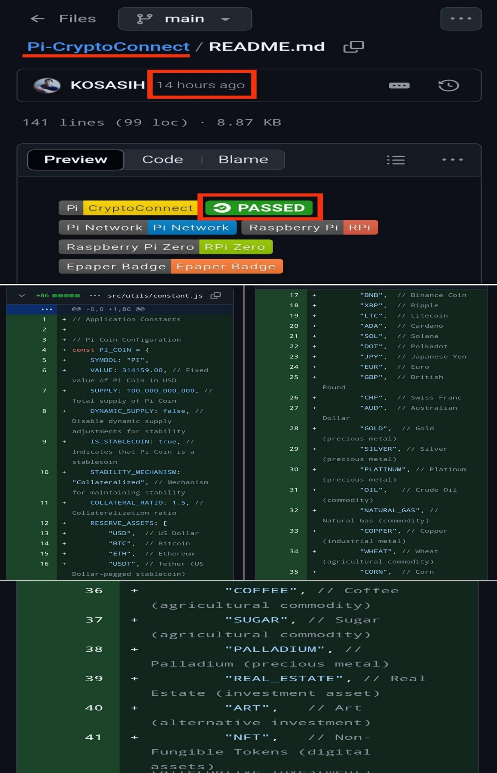Open the main branch dropdown
The height and width of the screenshot is (773, 497).
[185, 18]
